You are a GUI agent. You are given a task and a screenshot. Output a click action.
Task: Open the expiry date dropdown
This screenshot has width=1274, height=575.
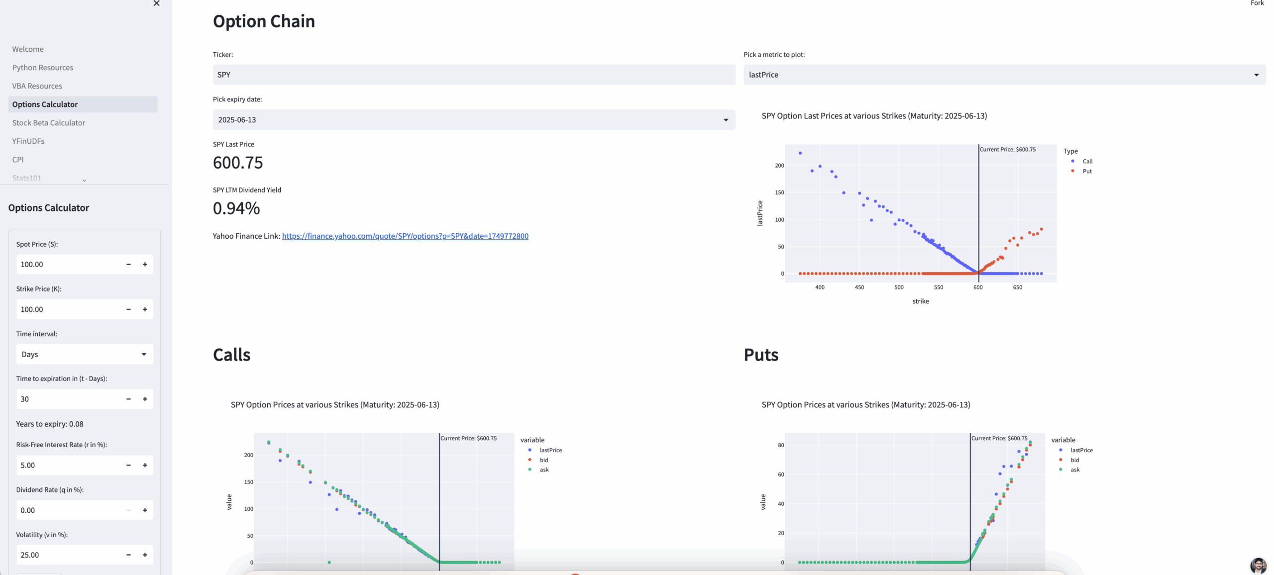point(473,120)
